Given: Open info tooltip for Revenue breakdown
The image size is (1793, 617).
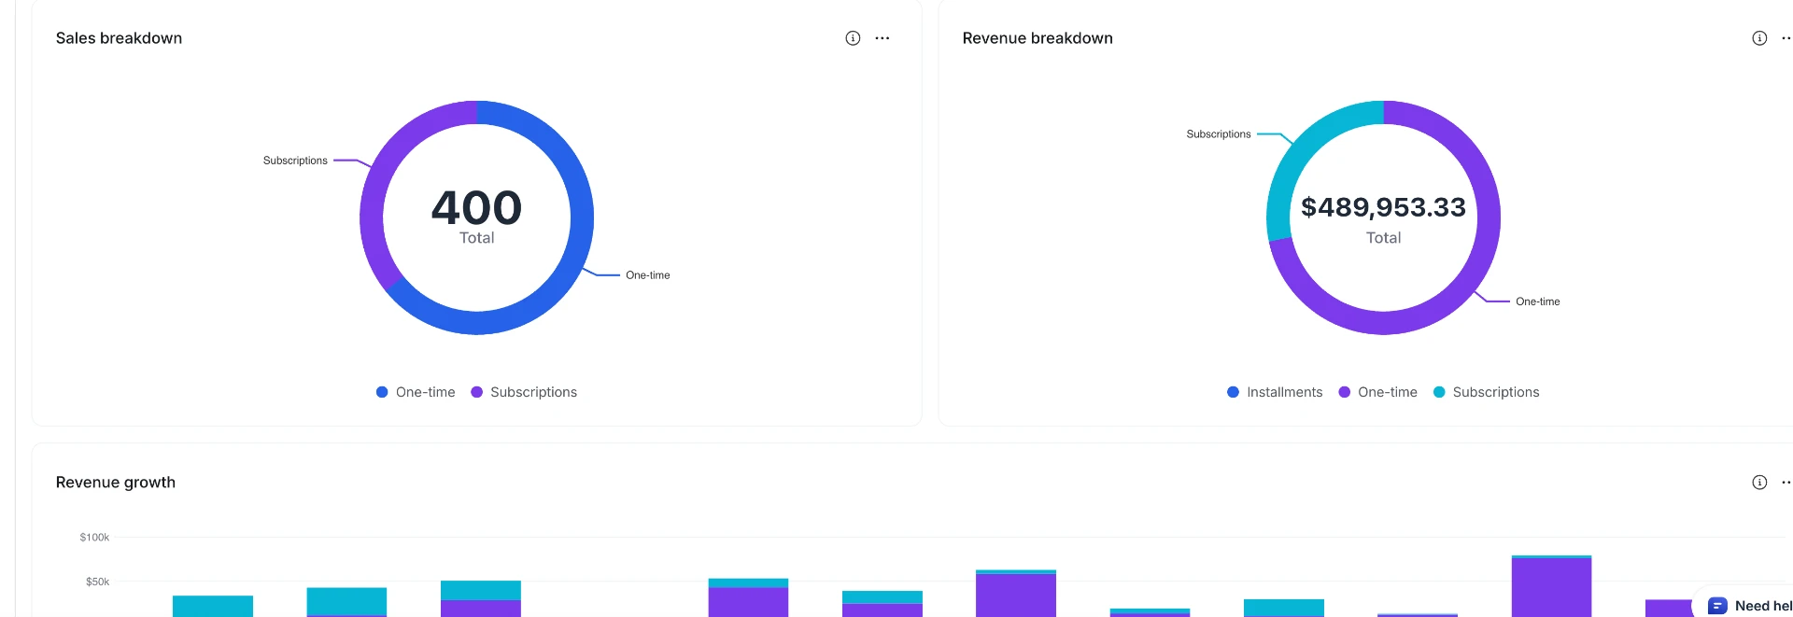Looking at the screenshot, I should tap(1759, 38).
